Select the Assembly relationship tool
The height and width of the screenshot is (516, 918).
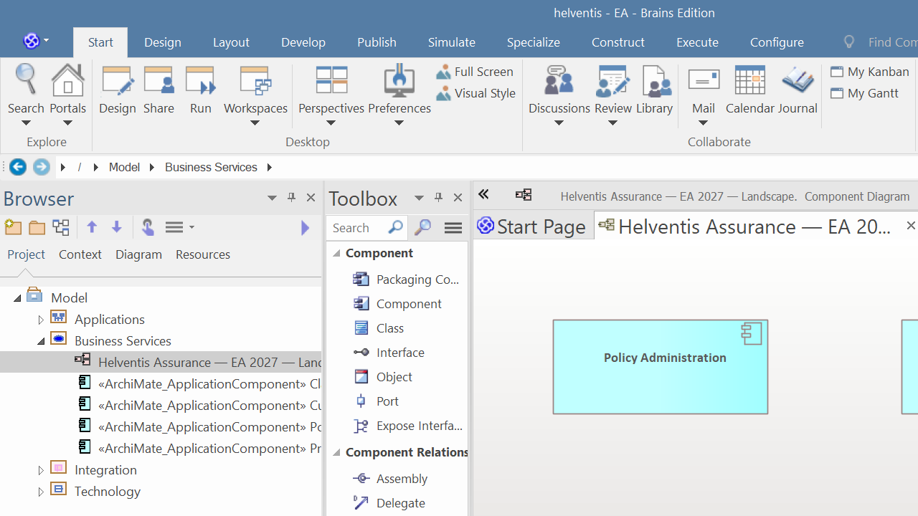click(x=390, y=479)
